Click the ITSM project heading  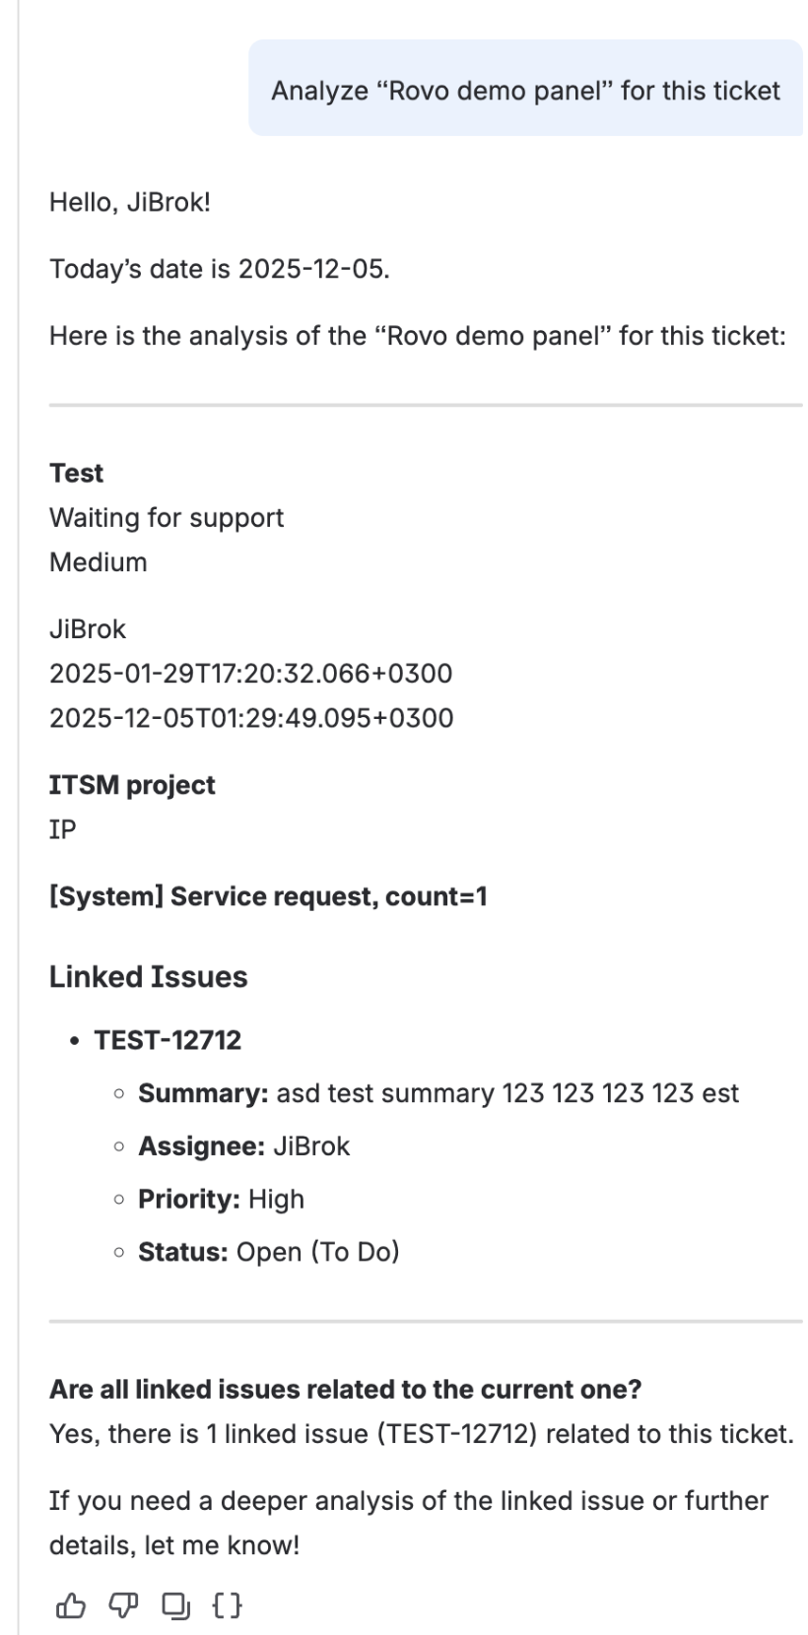point(131,785)
